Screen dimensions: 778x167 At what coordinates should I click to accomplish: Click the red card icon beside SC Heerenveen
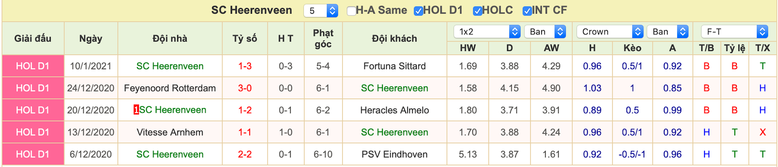coord(136,110)
